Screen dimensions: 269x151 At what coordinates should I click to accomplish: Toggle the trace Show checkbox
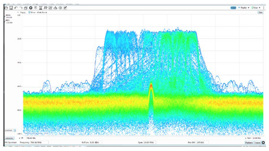coord(30,13)
